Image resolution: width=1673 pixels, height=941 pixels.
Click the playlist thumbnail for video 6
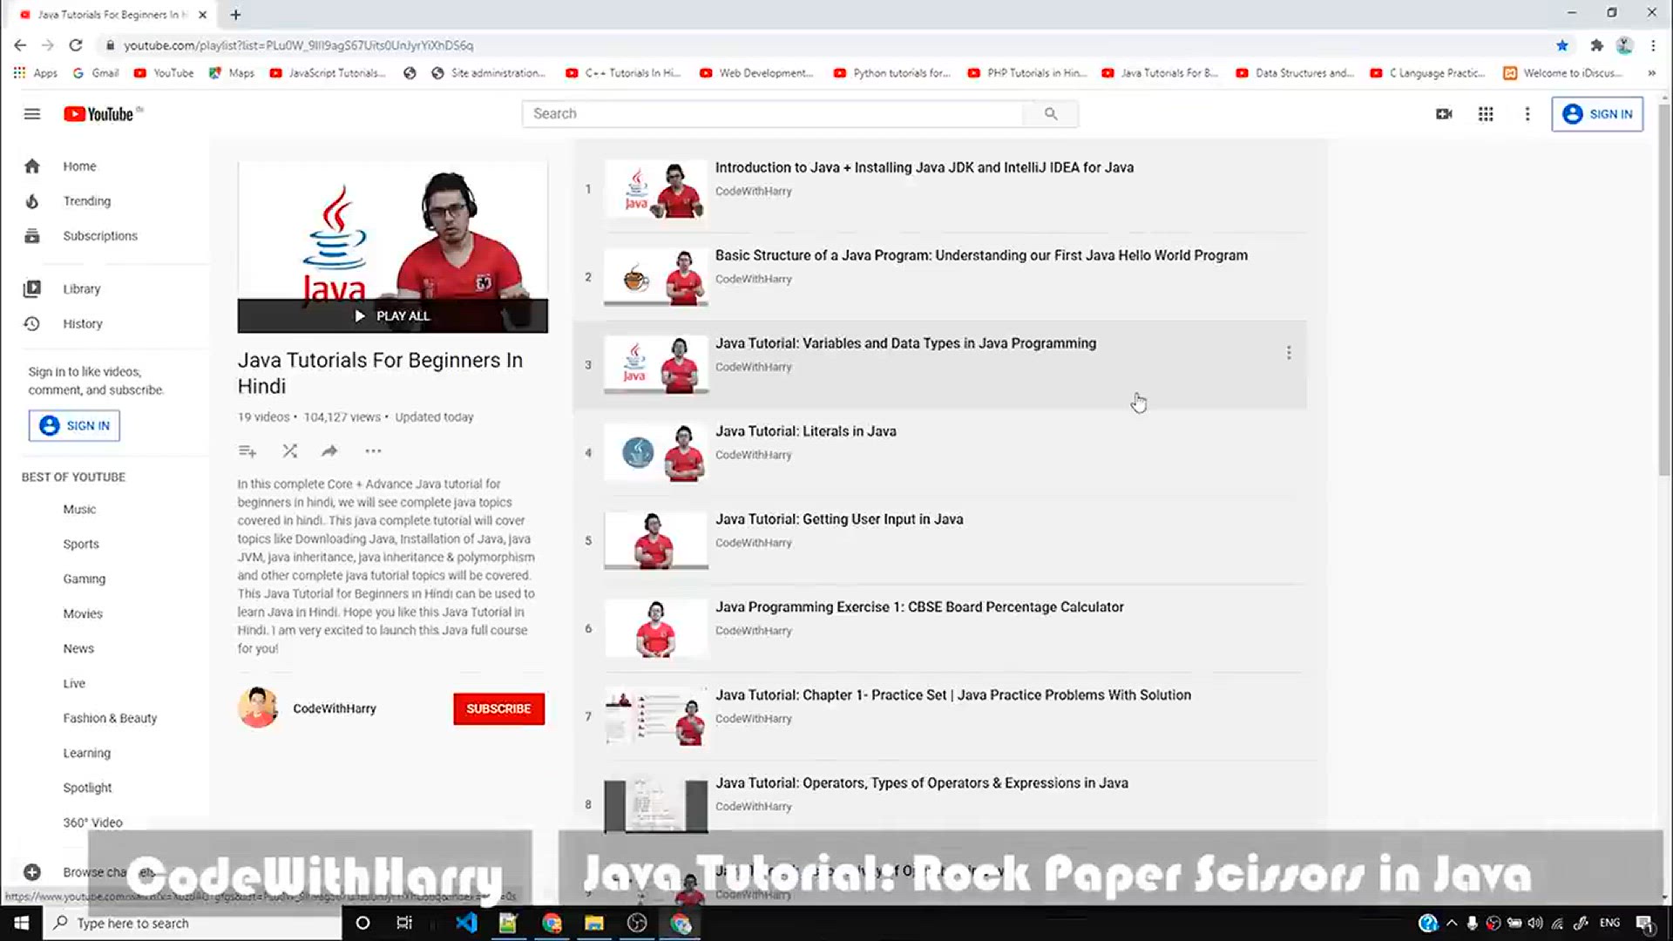tap(654, 627)
